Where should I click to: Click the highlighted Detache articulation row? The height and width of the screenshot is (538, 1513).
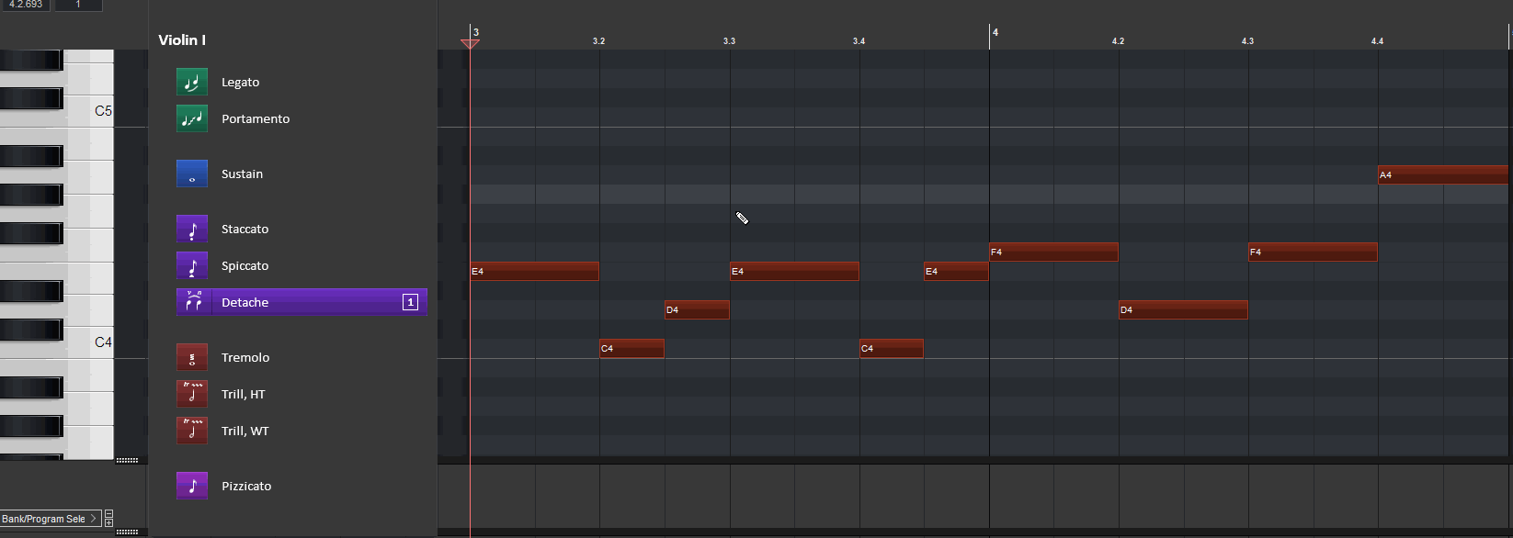(301, 302)
